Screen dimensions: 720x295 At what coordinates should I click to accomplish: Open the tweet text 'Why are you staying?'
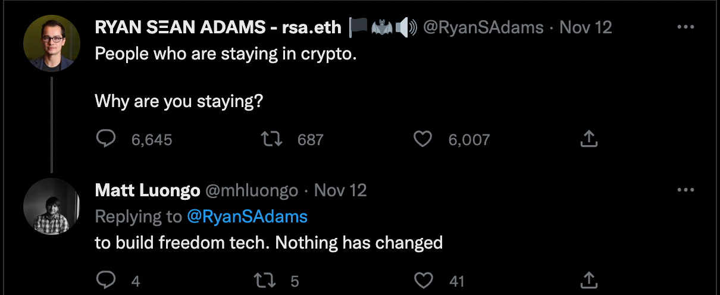click(179, 101)
